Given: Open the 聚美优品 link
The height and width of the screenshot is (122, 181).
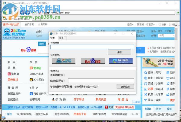Looking at the screenshot, I should (x=101, y=99).
